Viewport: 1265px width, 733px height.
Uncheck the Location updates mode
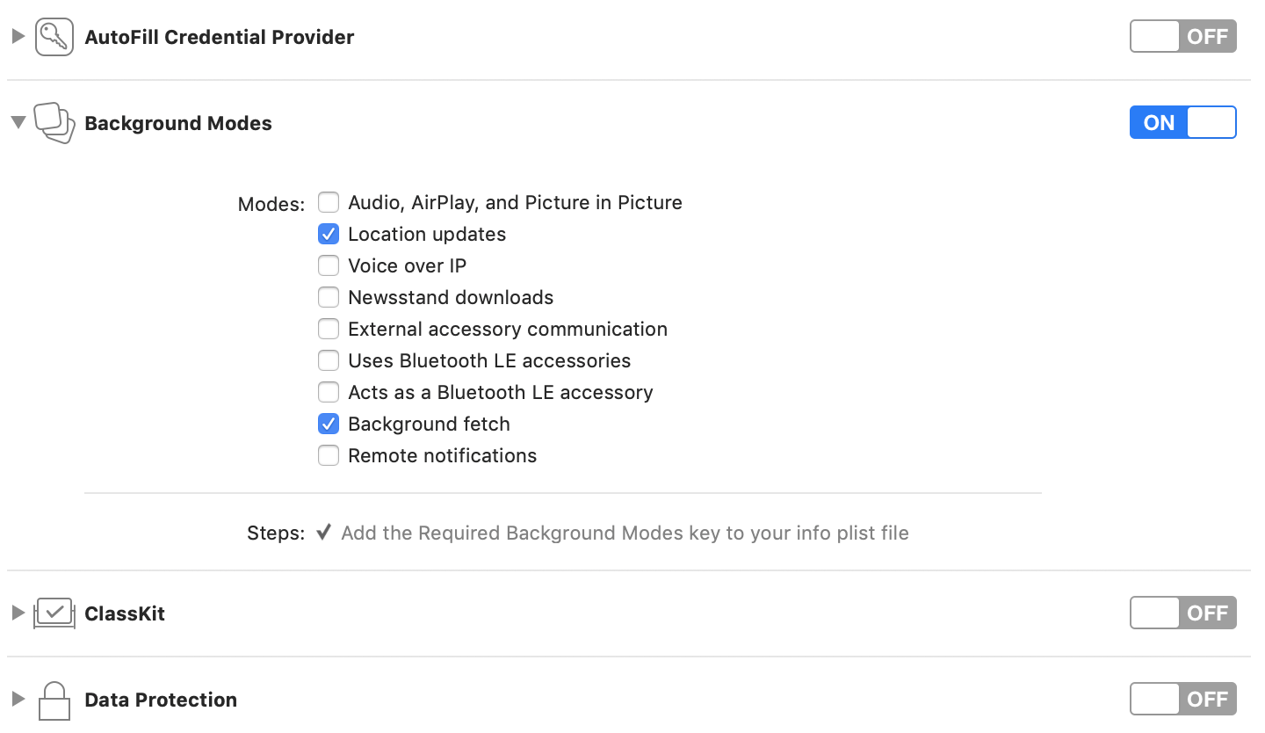click(x=329, y=235)
